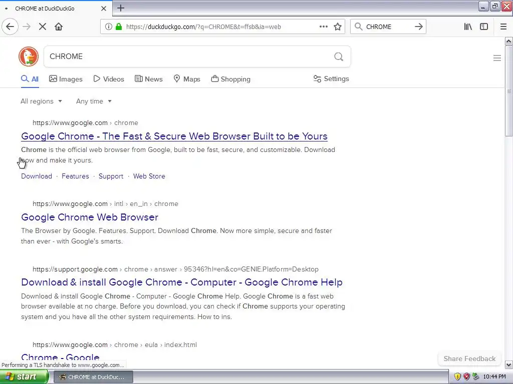Viewport: 513px width, 384px height.
Task: Run search with DuckDuckGo magnifier button
Action: coord(339,57)
